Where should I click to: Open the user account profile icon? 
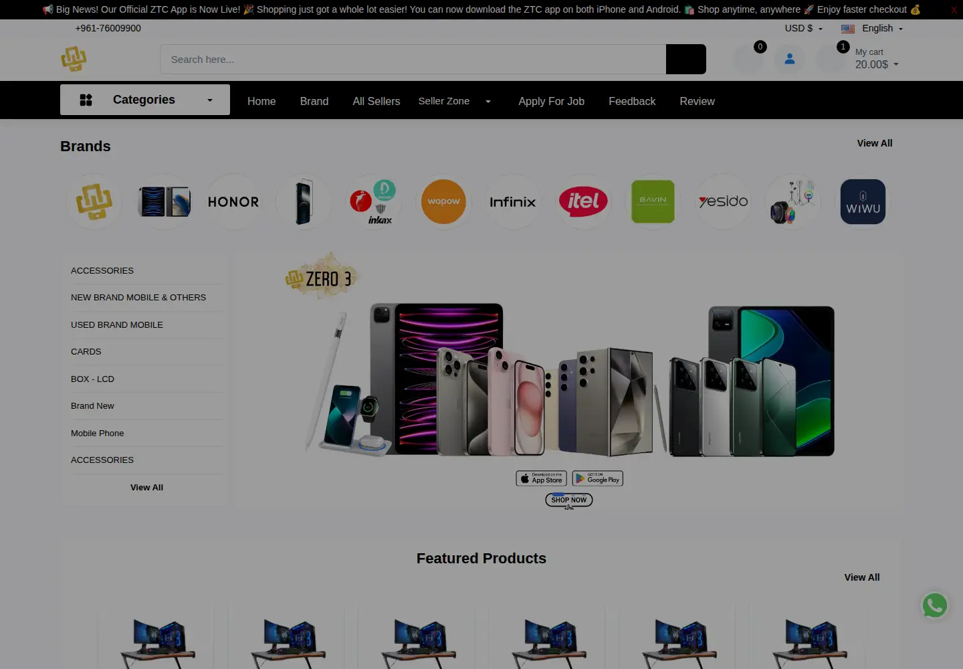coord(790,59)
